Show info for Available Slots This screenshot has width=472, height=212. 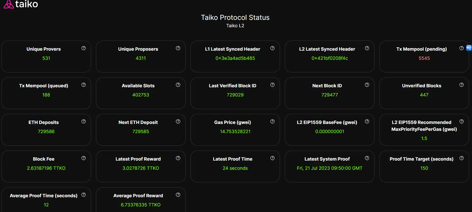178,85
